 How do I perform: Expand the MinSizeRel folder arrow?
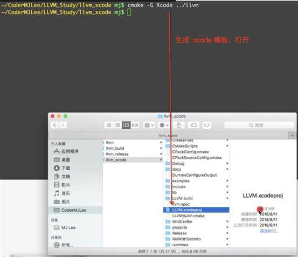pyautogui.click(x=227, y=221)
